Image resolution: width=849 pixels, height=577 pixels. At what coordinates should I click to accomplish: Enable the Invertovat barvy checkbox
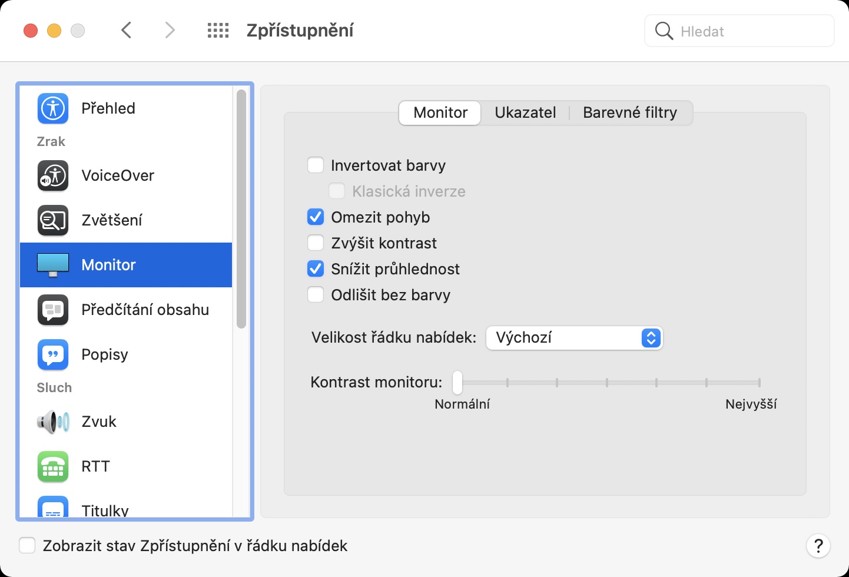(x=316, y=165)
